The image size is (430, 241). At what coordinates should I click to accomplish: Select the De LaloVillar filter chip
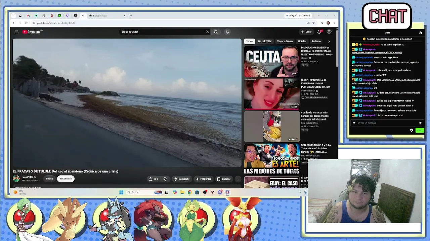click(265, 42)
